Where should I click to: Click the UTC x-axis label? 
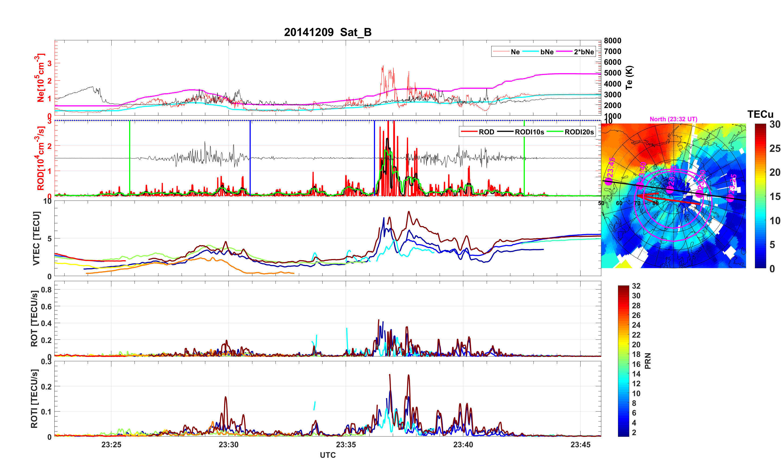click(x=327, y=455)
